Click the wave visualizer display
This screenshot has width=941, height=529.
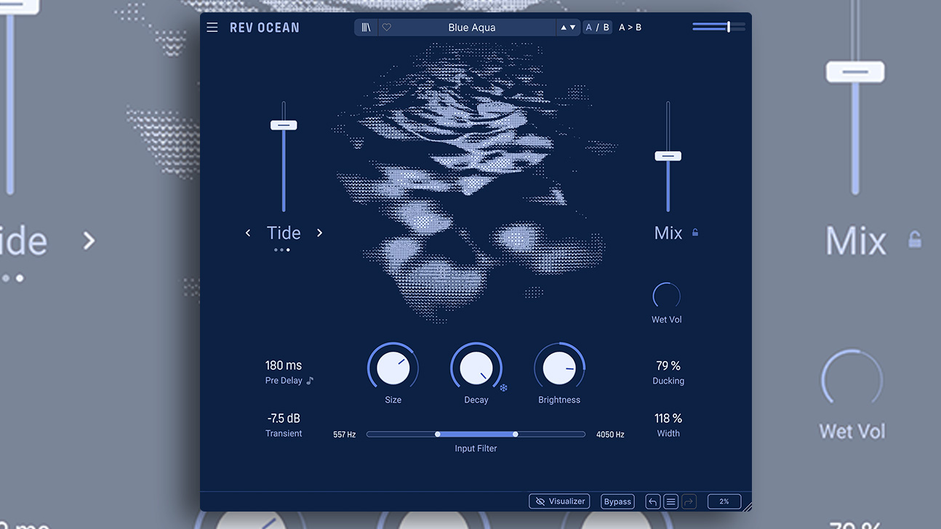(x=476, y=182)
